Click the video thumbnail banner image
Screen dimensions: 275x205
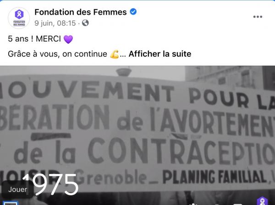tap(137, 136)
